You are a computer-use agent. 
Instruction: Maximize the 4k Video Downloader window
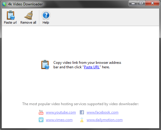pos(141,3)
